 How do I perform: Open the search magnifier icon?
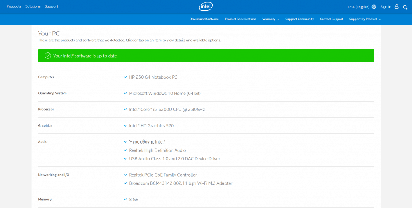405,7
